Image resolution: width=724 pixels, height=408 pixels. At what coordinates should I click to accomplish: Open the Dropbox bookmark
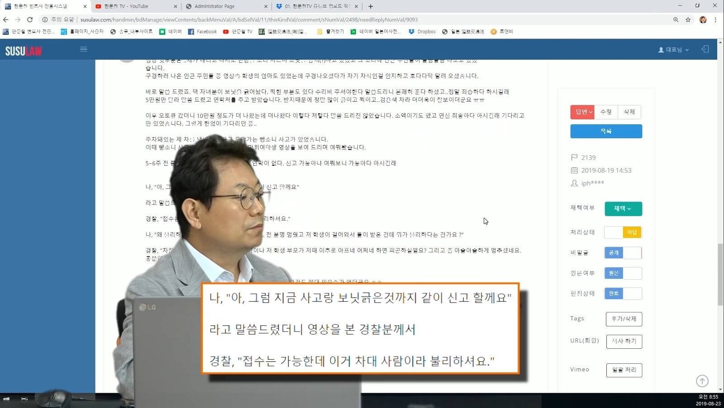pos(422,32)
